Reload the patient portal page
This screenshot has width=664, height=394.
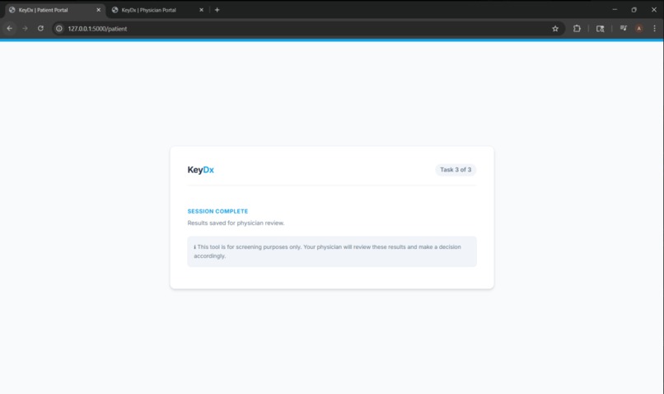(x=40, y=28)
